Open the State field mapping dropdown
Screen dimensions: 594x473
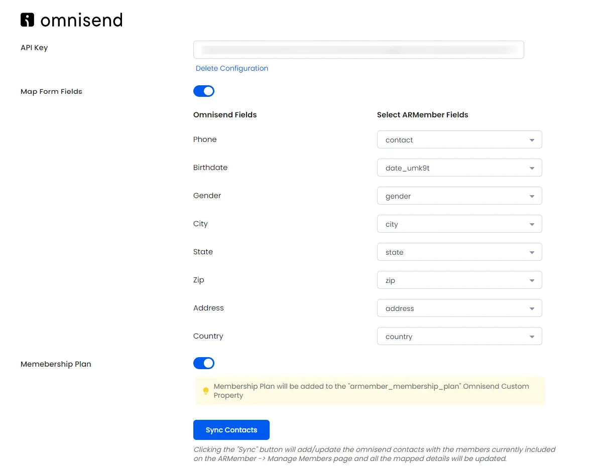pos(459,252)
